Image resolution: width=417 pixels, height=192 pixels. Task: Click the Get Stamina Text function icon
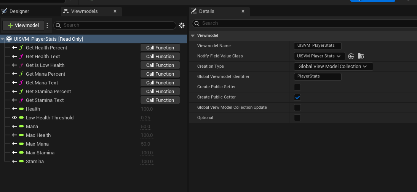[21, 100]
